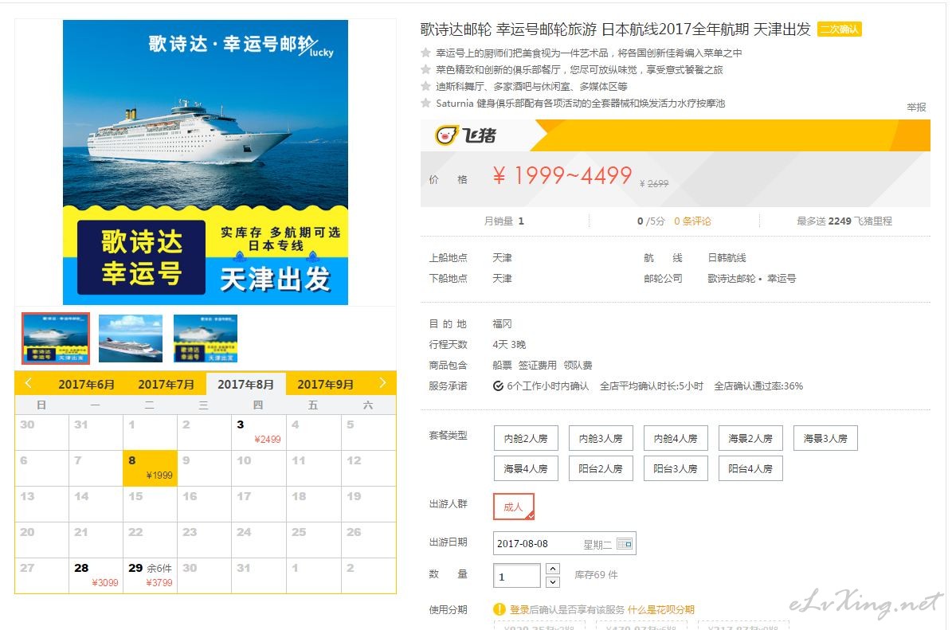Choose the 阳台4人房 package
Screen dimensions: 952x630
(750, 468)
